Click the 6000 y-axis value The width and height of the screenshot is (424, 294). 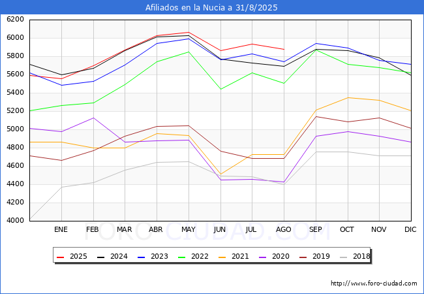coord(16,38)
